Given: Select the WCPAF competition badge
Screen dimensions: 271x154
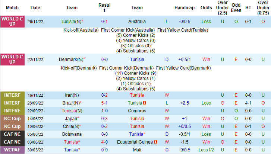Looking at the screenshot, I should [12, 150].
